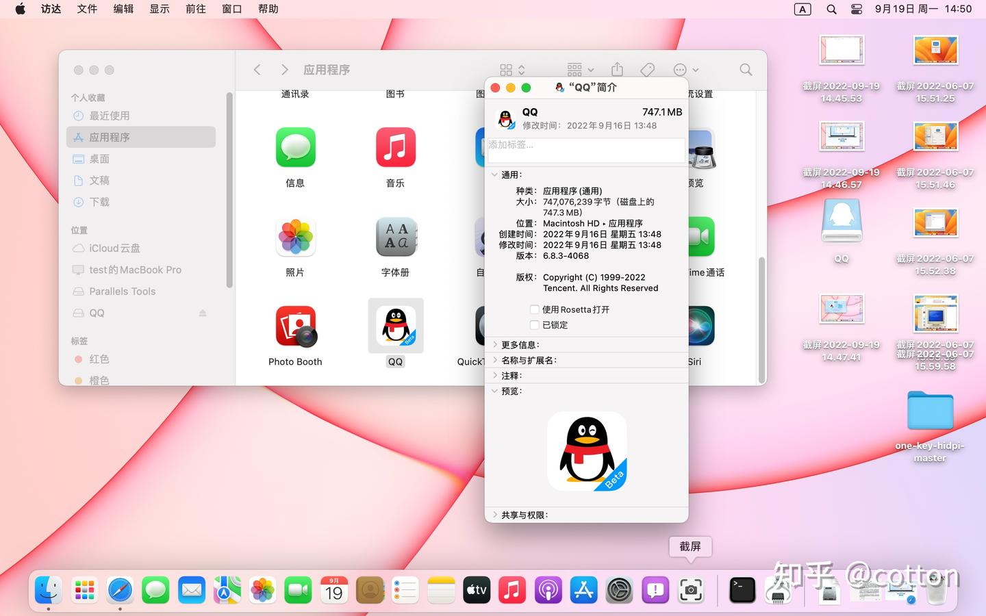Image resolution: width=986 pixels, height=616 pixels.
Task: Click the 添加标签 input field
Action: coord(585,150)
